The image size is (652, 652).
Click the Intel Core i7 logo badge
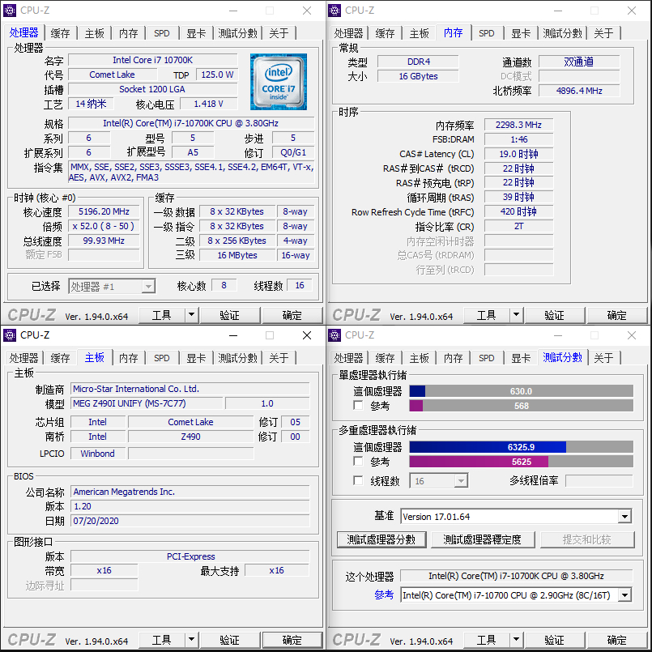278,80
